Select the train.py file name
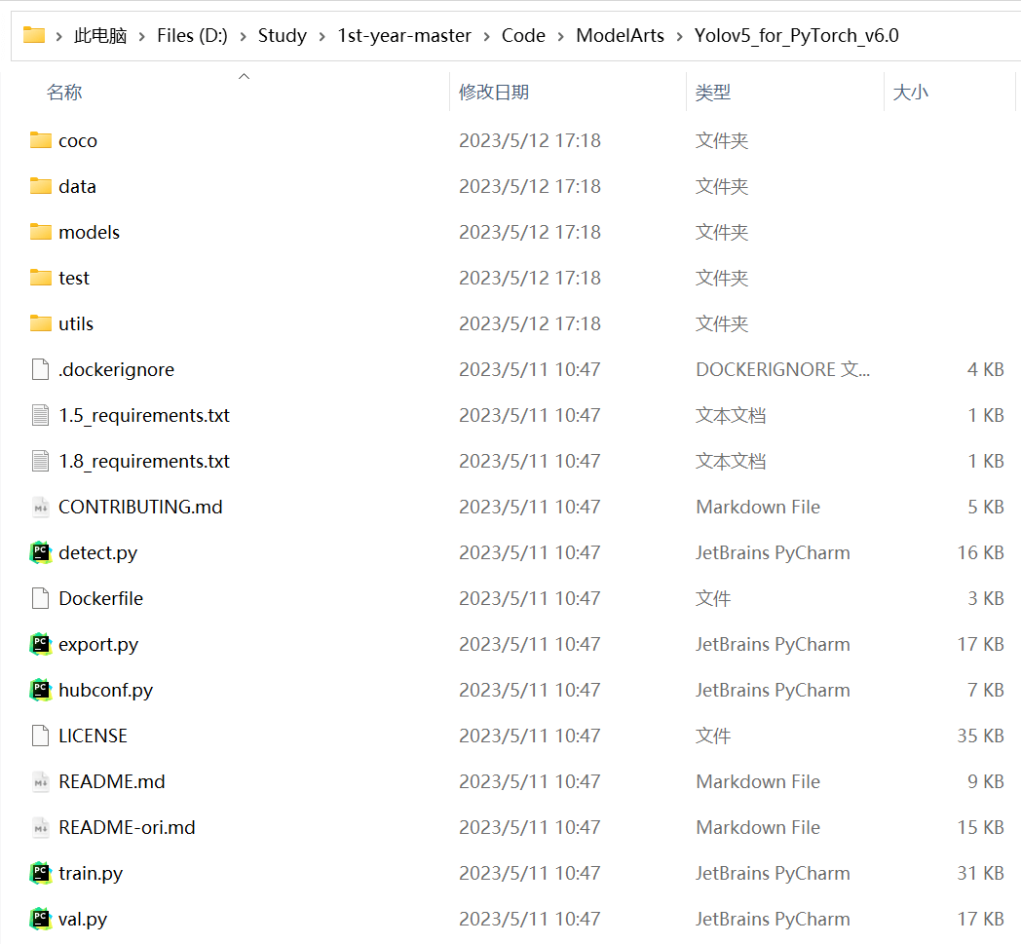This screenshot has width=1021, height=944. [91, 873]
